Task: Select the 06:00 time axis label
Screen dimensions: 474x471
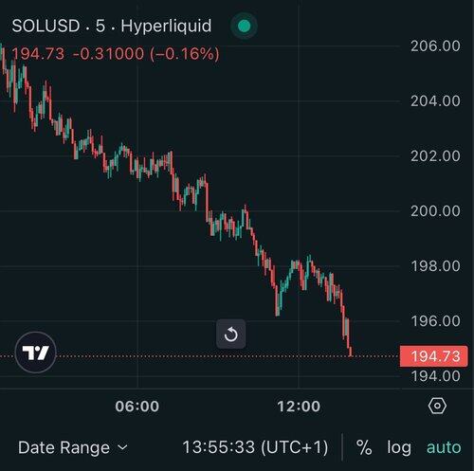Action: point(137,407)
